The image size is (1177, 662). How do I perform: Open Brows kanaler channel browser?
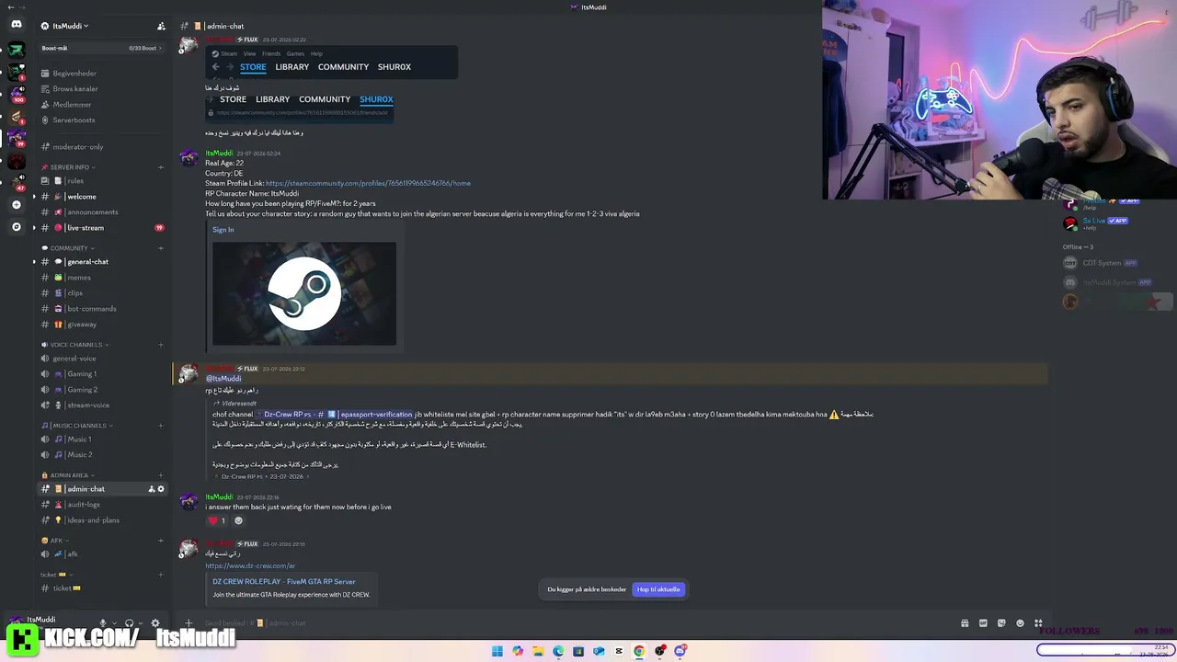102,89
